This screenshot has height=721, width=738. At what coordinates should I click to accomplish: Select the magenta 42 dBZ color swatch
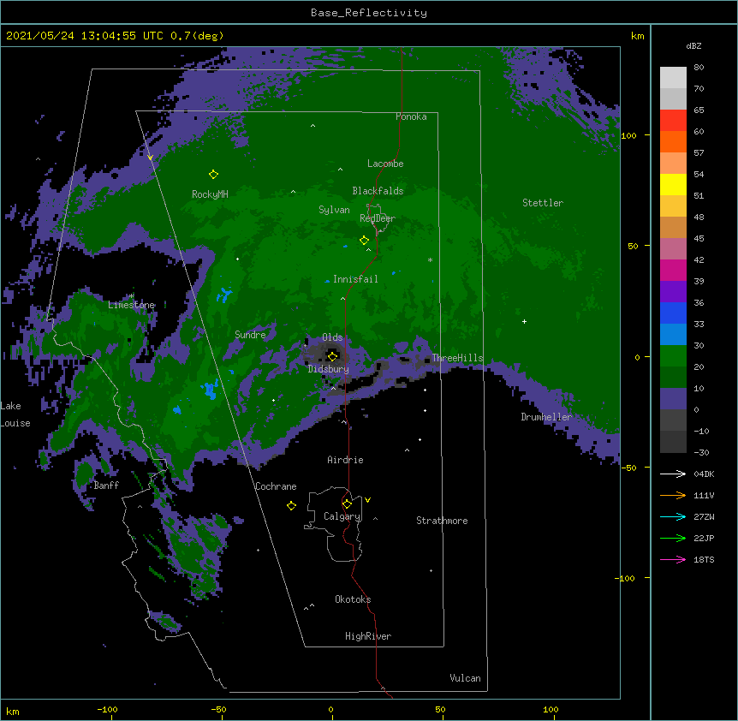(673, 270)
